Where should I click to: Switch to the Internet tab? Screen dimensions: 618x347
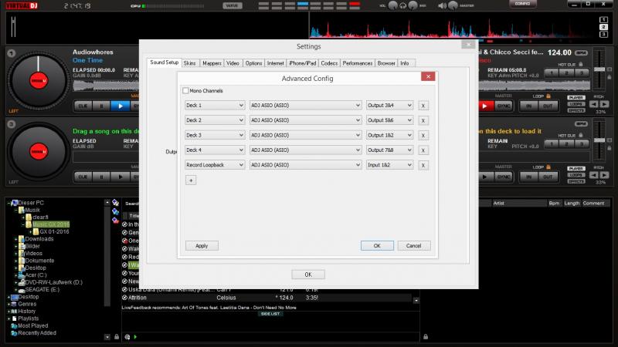pyautogui.click(x=275, y=63)
